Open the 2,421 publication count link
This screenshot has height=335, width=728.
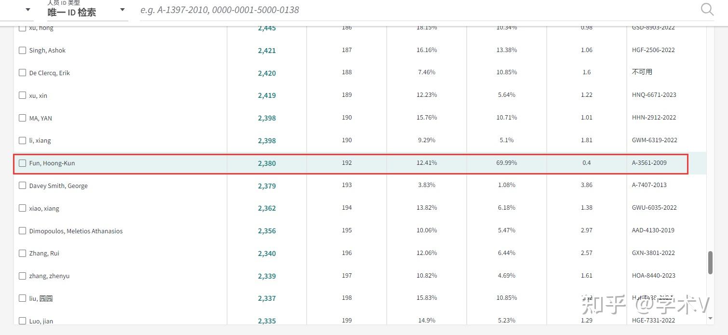coord(267,51)
